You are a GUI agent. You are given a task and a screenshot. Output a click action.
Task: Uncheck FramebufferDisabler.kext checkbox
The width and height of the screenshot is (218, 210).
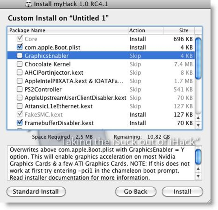(19, 123)
